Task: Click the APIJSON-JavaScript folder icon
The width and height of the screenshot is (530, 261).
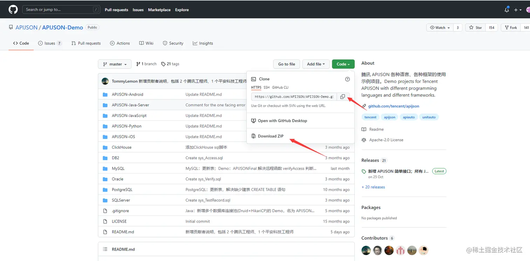Action: pyautogui.click(x=105, y=115)
